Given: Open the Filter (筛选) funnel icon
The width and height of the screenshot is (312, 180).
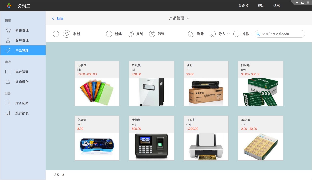Looking at the screenshot, I should [152, 34].
